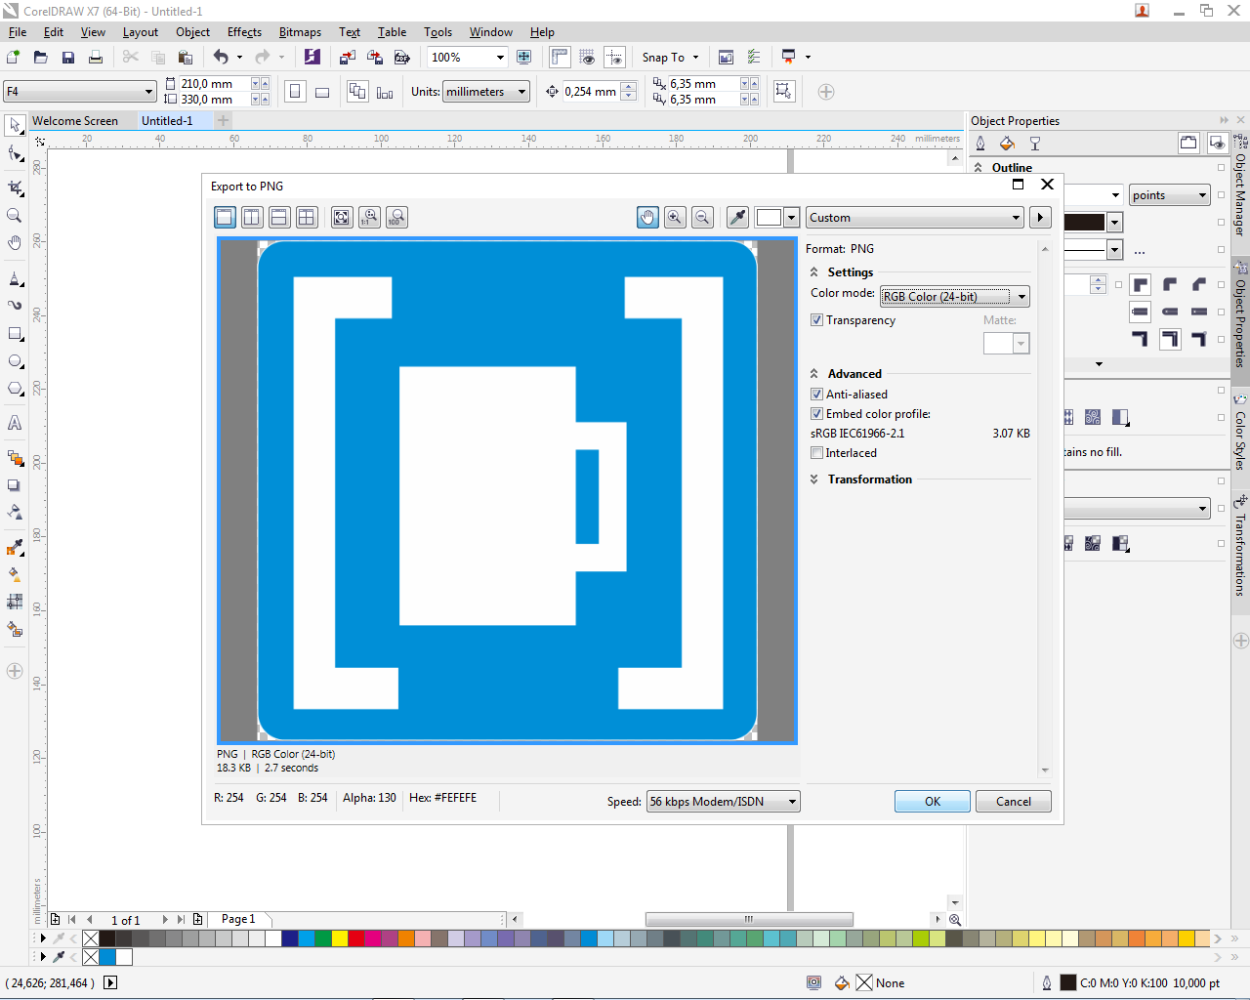The height and width of the screenshot is (1000, 1250).
Task: Select the Zoom tool in the toolbox
Action: [x=15, y=215]
